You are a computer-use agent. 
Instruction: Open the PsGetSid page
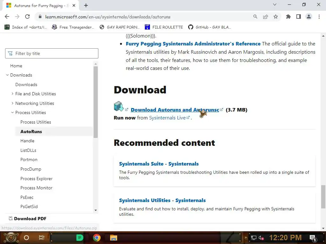point(29,207)
